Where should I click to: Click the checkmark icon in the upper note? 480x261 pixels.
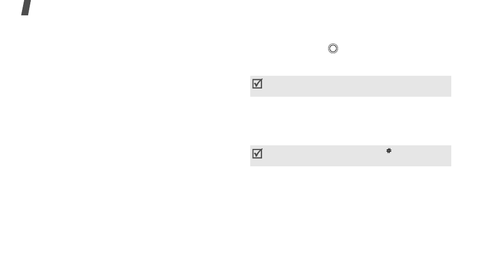click(257, 85)
